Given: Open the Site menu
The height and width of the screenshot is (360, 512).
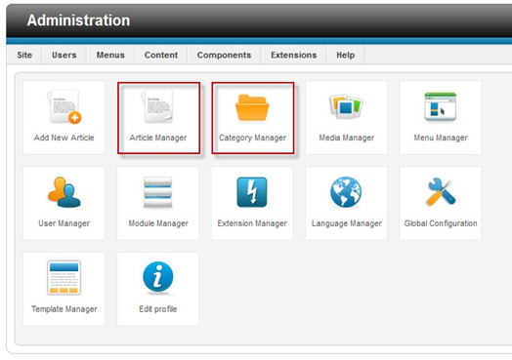Looking at the screenshot, I should click(24, 55).
